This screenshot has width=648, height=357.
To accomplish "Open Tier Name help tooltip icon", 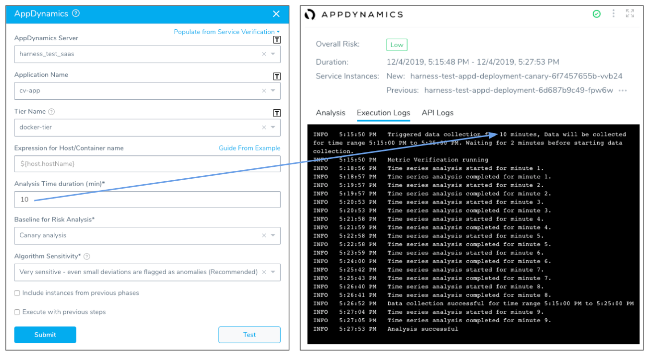I will [x=51, y=112].
